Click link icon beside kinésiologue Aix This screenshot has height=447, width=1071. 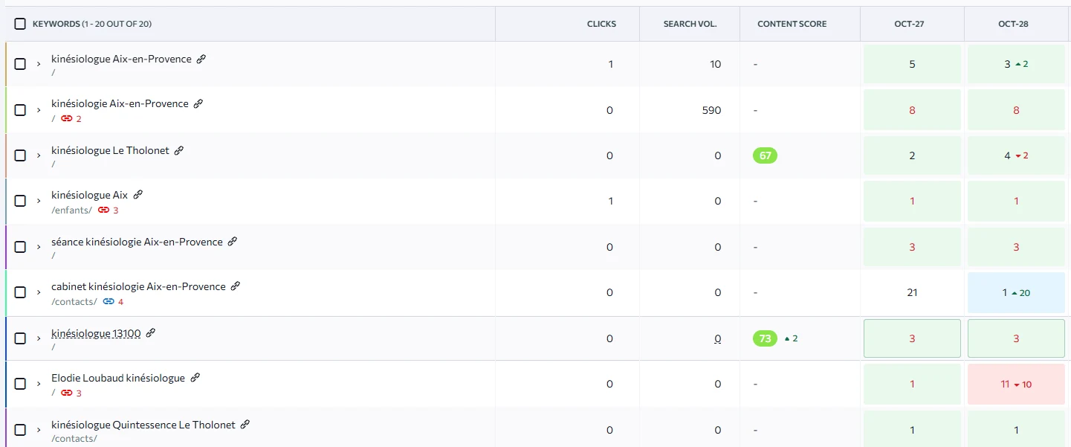click(x=137, y=195)
